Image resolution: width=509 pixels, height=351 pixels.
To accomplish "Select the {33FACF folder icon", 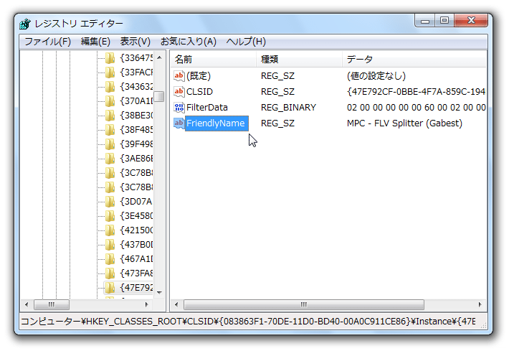I will pyautogui.click(x=110, y=72).
